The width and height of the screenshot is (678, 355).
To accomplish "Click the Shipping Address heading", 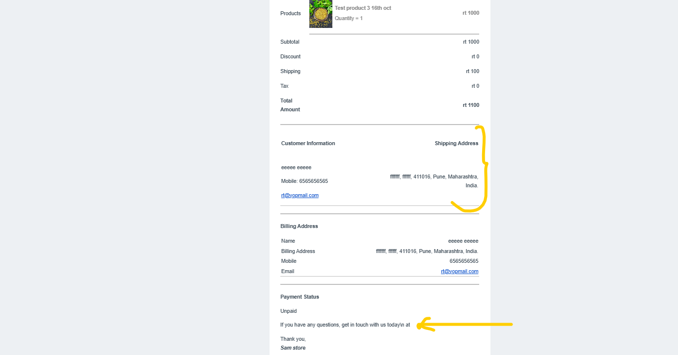I will [457, 143].
